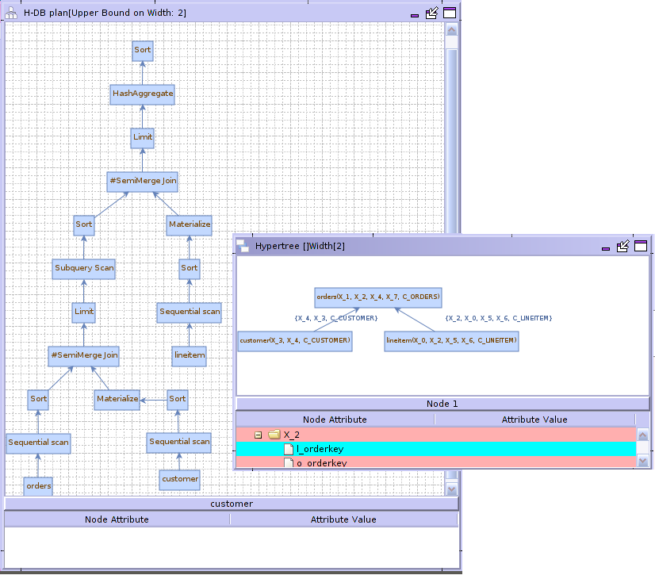This screenshot has height=575, width=655.
Task: Click the {X_2, X_0, X_5, X_6, C_LINEITEM} edge label
Action: pos(499,318)
